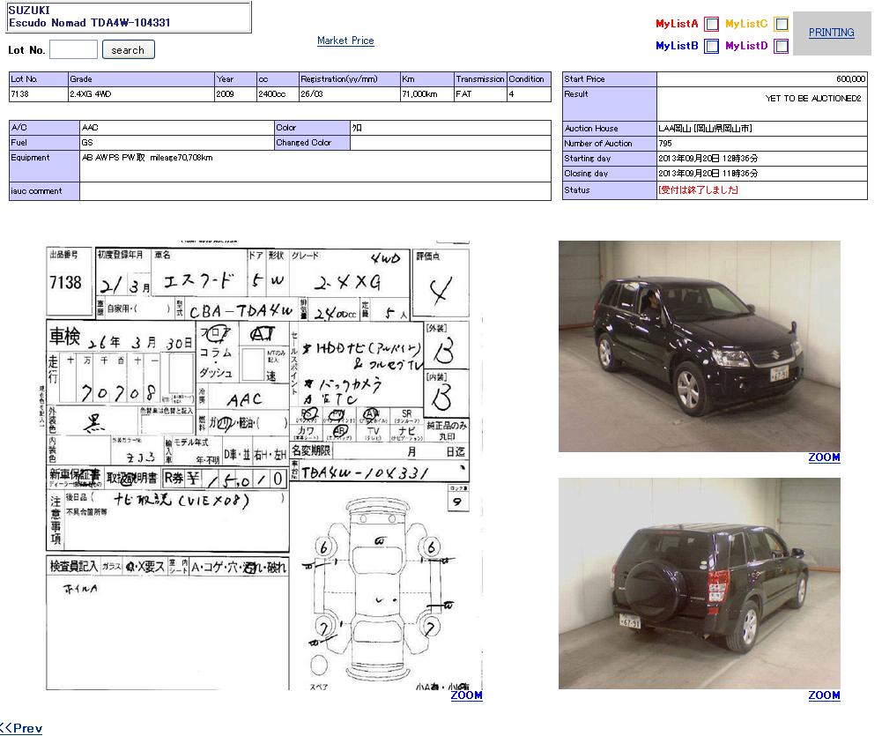This screenshot has width=882, height=736.
Task: Click the Lot No. input field
Action: click(x=73, y=50)
